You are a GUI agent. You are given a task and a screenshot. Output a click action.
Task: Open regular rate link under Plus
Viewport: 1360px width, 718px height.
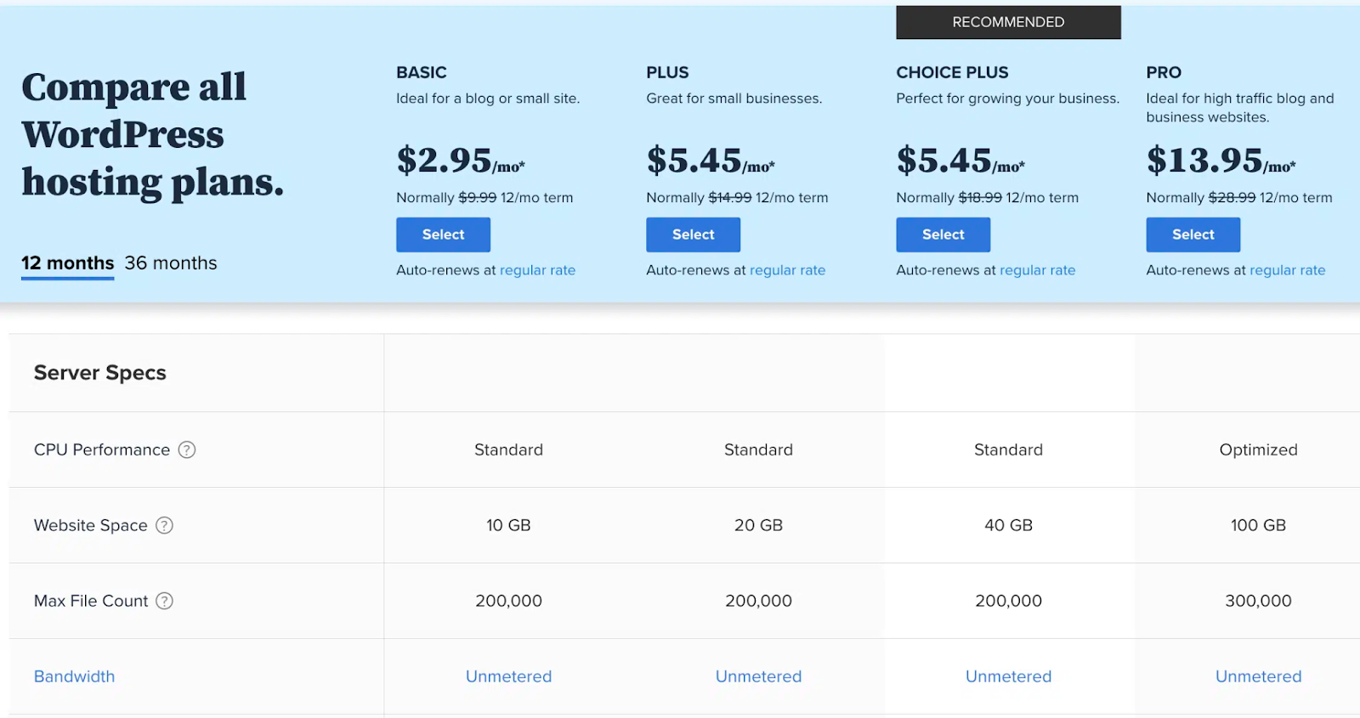click(787, 270)
